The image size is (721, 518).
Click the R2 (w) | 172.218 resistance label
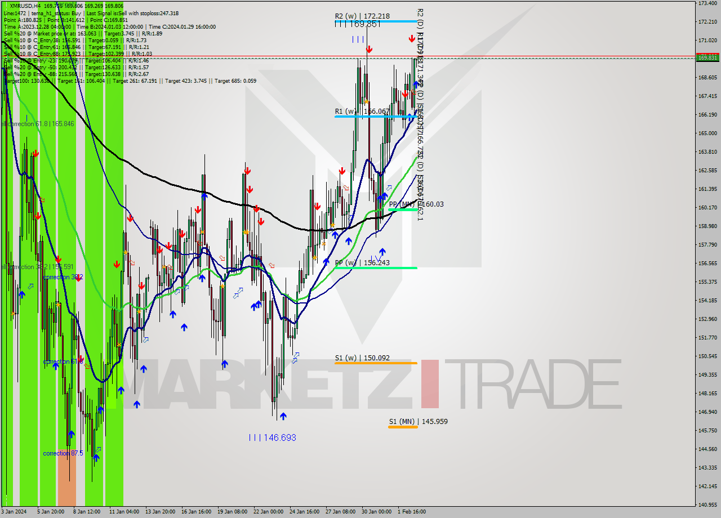[362, 16]
